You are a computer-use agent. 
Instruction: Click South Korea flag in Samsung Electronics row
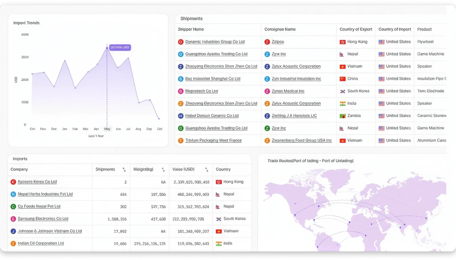pyautogui.click(x=218, y=219)
